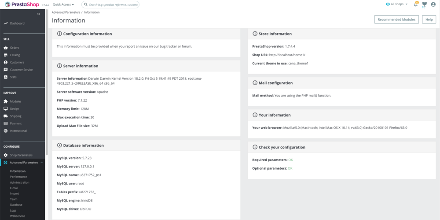
Task: Open the Quick Access dropdown
Action: pyautogui.click(x=63, y=4)
